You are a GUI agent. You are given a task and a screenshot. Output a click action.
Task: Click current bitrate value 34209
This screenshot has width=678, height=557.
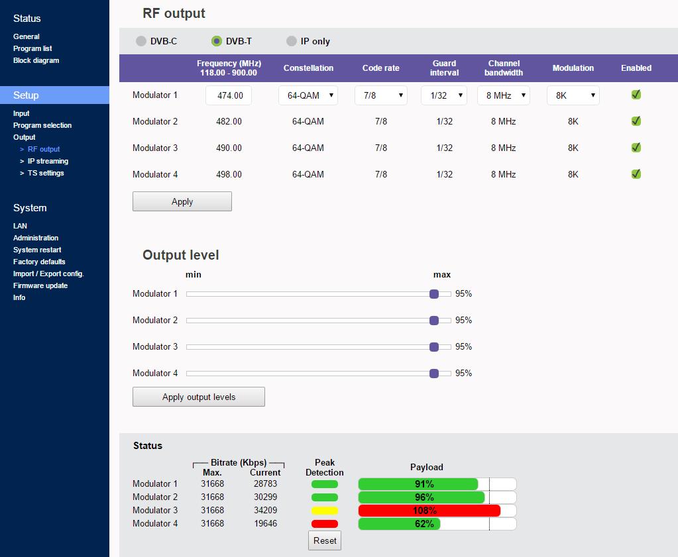265,511
